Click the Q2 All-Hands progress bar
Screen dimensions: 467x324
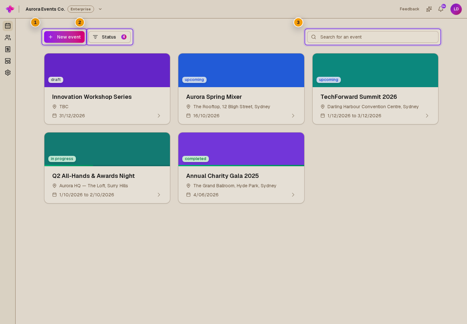(107, 166)
